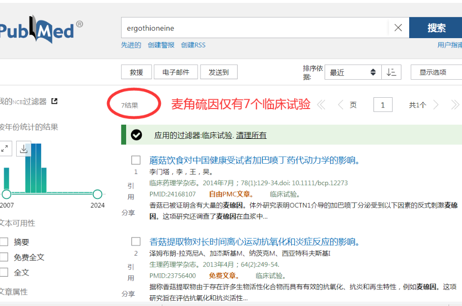The width and height of the screenshot is (462, 306).
Task: Go to the first page of results
Action: pyautogui.click(x=321, y=105)
